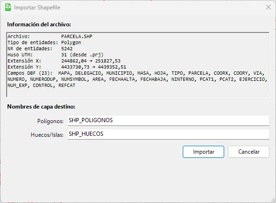Screen dimensions: 276x203
Task: Click the dialog resize grip corner
Action: click(x=273, y=200)
